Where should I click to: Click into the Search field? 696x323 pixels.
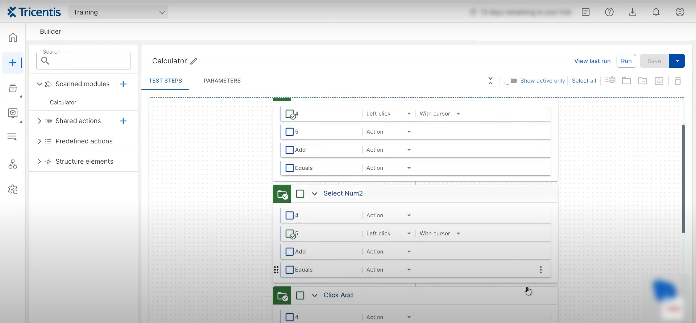83,61
